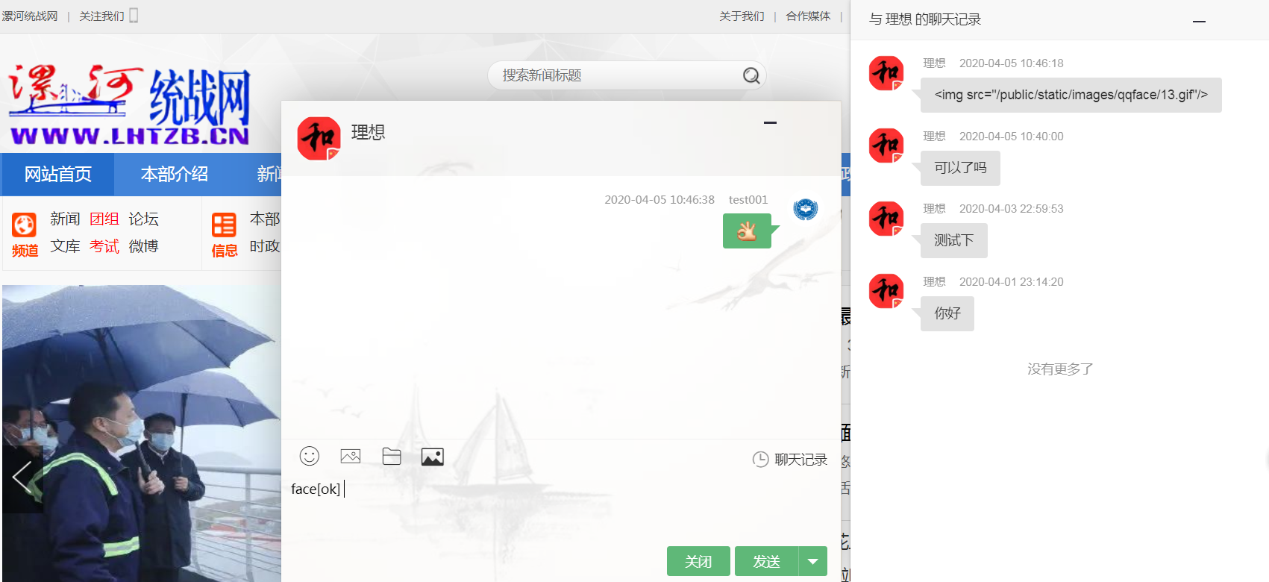
Task: Click the 你好 history message
Action: 947,313
